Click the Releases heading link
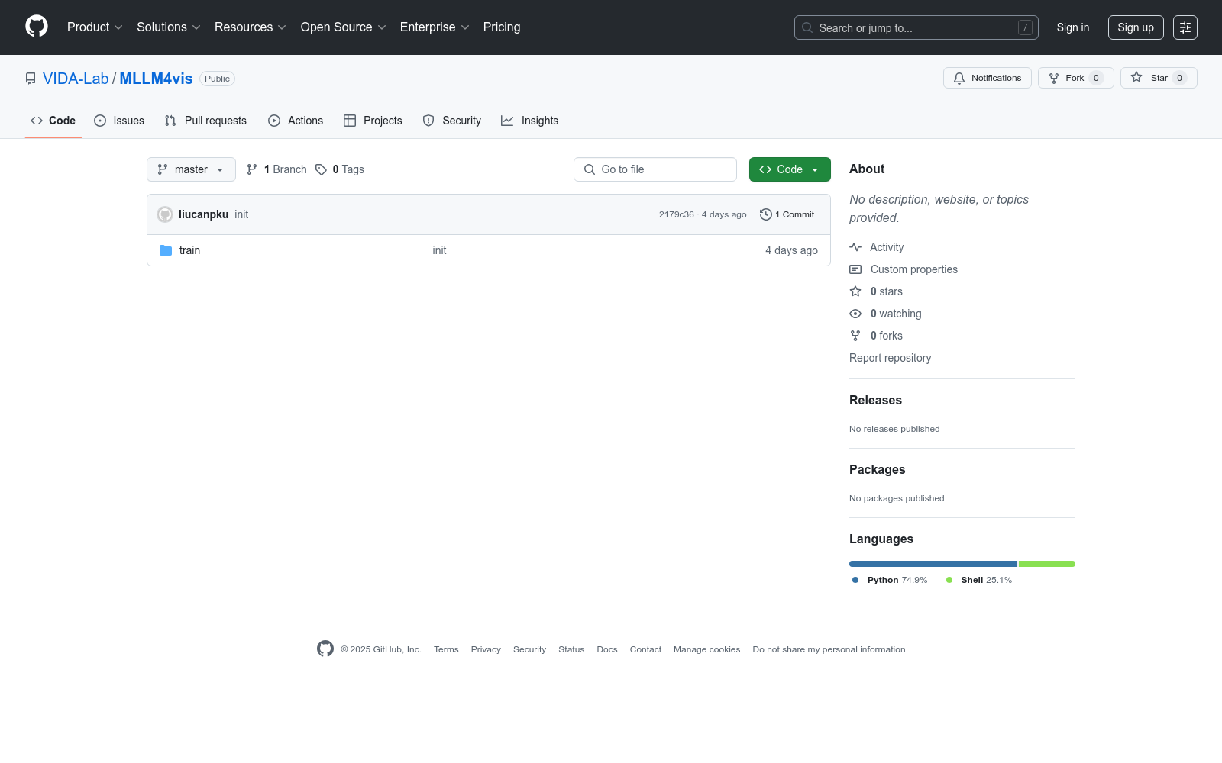The width and height of the screenshot is (1222, 763). (x=875, y=400)
